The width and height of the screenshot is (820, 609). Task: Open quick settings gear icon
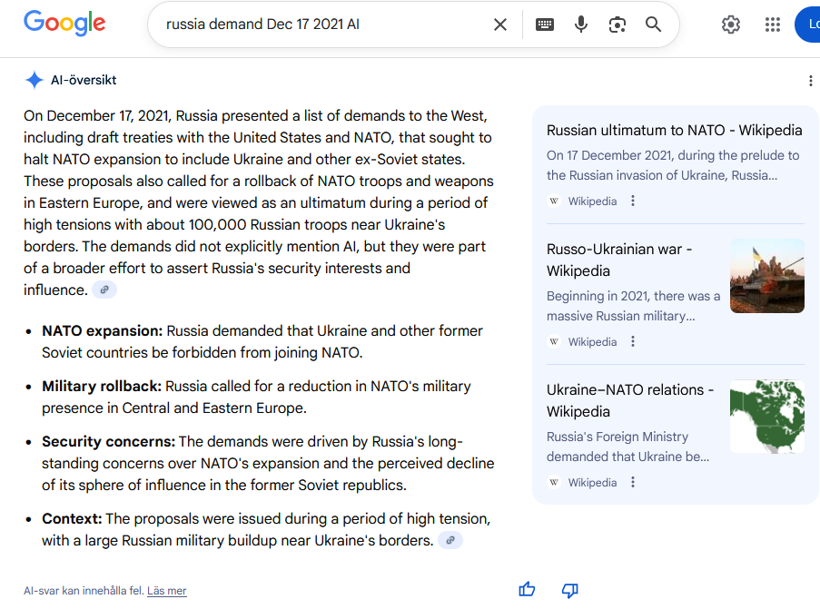click(731, 25)
